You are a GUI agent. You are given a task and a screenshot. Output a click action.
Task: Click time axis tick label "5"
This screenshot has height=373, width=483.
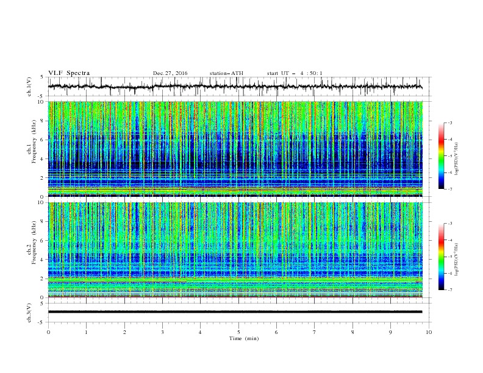238,332
